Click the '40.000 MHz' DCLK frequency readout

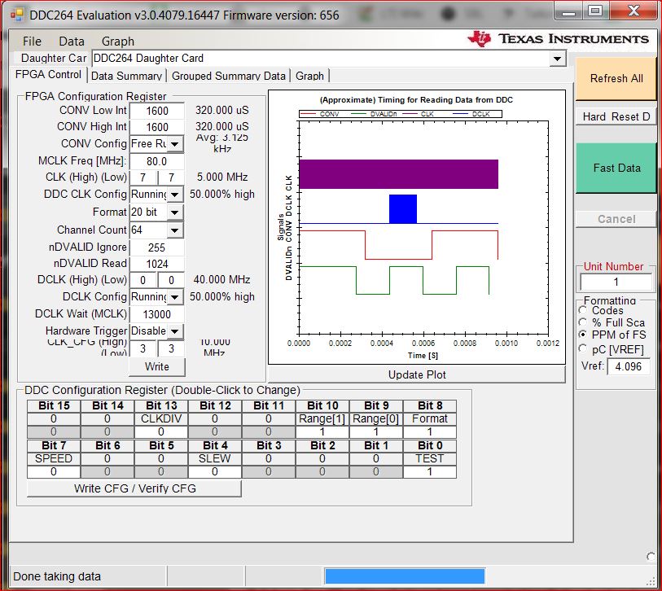tap(222, 279)
